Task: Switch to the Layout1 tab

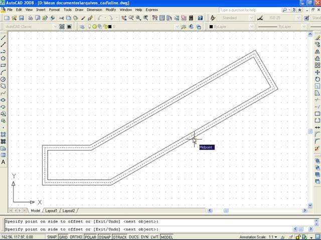Action: (51, 210)
